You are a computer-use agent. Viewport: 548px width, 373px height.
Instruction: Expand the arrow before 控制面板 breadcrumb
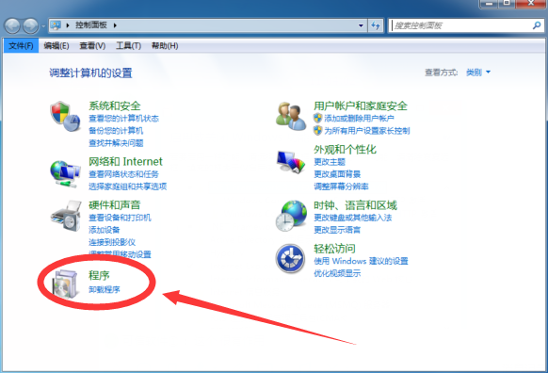click(x=68, y=25)
